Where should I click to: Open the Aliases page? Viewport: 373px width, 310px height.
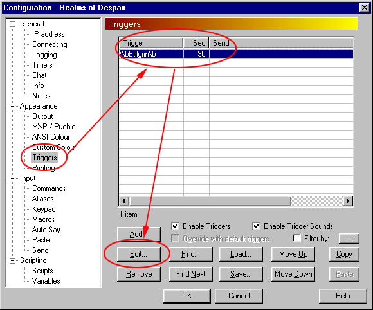click(x=43, y=199)
